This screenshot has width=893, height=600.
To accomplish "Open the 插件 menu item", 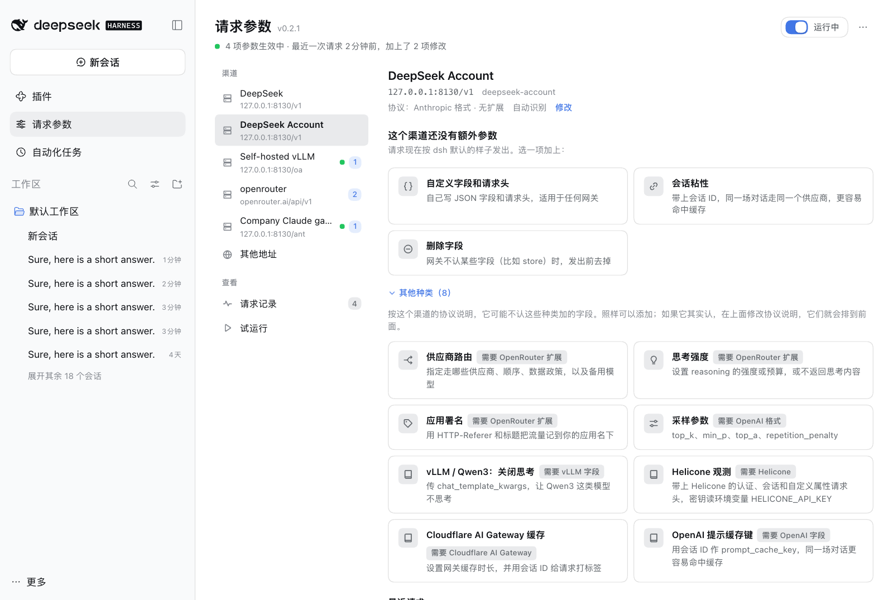I will point(98,97).
